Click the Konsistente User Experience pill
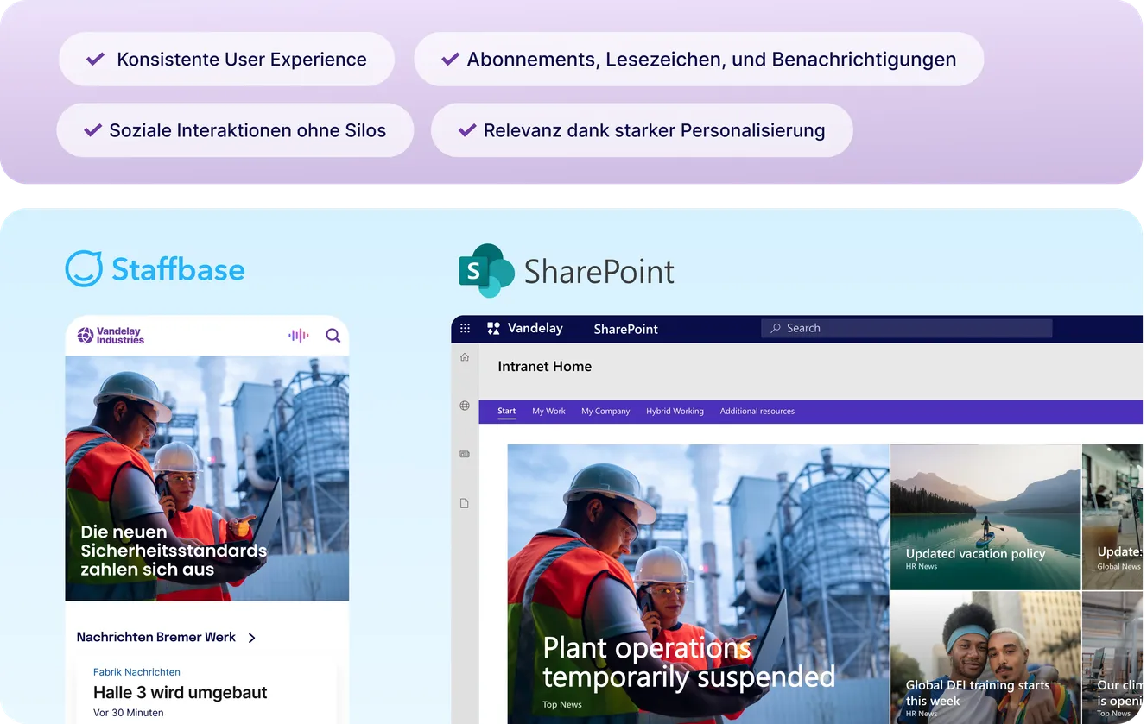Screen dimensions: 1147x724 point(226,59)
